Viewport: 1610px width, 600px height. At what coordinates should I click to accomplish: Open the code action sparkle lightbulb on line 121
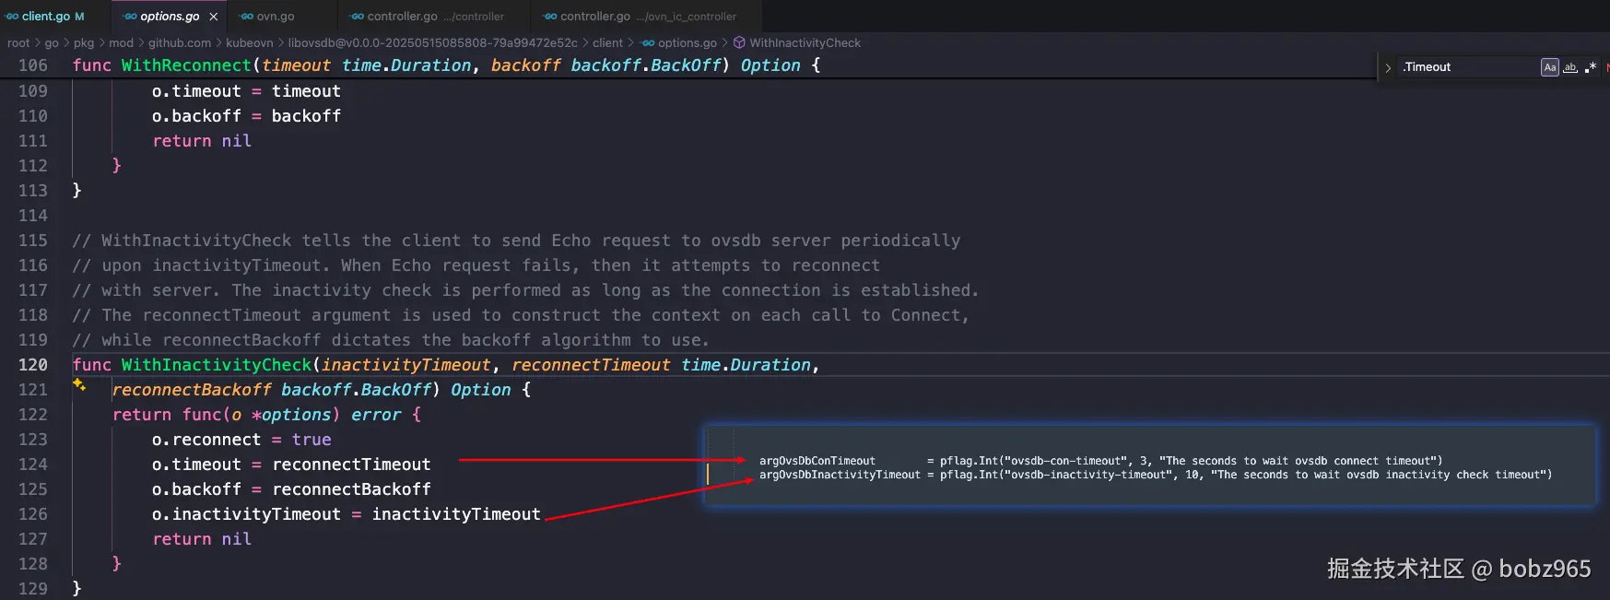click(x=79, y=385)
